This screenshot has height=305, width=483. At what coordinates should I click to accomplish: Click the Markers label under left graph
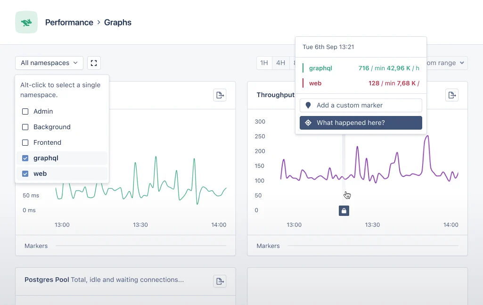click(x=36, y=246)
